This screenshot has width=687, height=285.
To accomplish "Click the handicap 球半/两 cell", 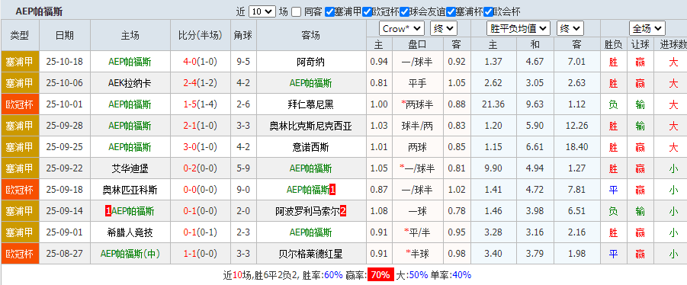I will [x=417, y=126].
